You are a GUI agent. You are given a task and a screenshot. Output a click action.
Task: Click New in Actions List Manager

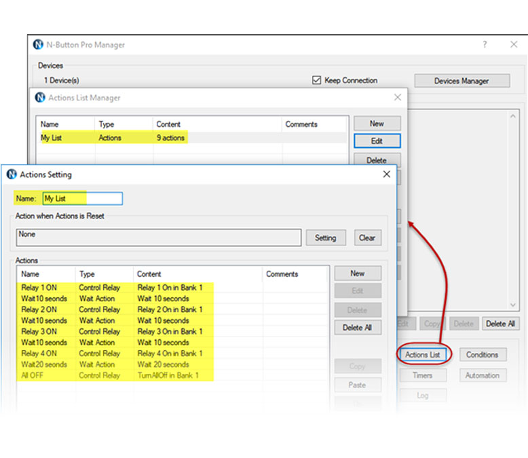pyautogui.click(x=377, y=123)
